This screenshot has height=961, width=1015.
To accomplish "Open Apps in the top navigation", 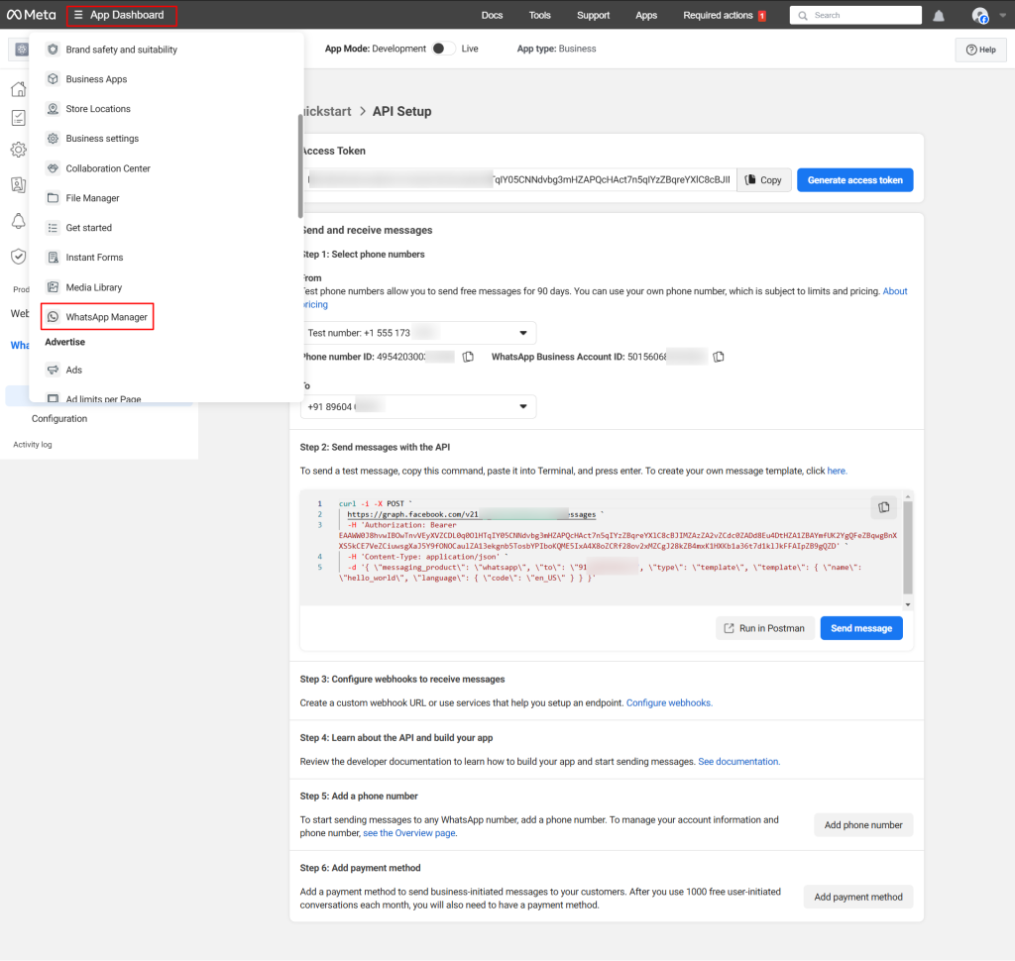I will (646, 15).
